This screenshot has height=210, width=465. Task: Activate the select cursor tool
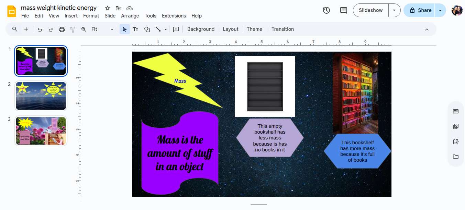coord(124,29)
